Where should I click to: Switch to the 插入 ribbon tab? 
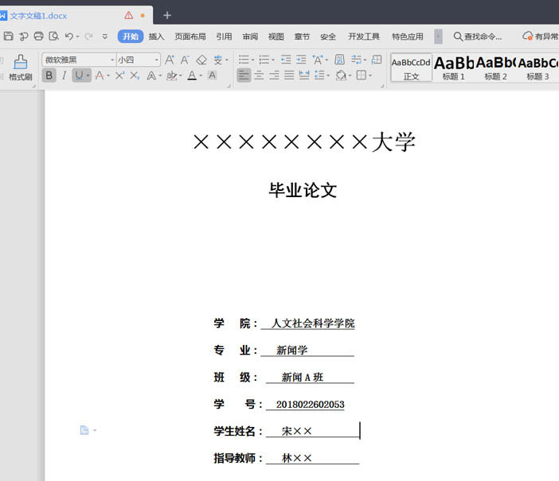pyautogui.click(x=157, y=37)
